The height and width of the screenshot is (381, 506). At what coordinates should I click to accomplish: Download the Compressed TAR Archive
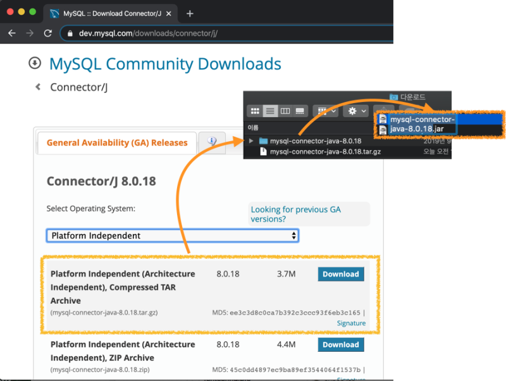tap(340, 274)
